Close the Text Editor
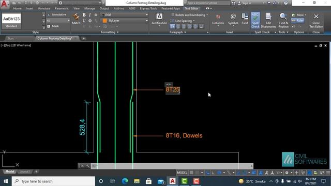This screenshot has width=331, height=186. point(316,20)
